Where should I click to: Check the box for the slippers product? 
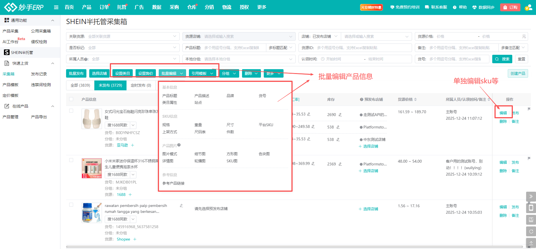tap(71, 111)
